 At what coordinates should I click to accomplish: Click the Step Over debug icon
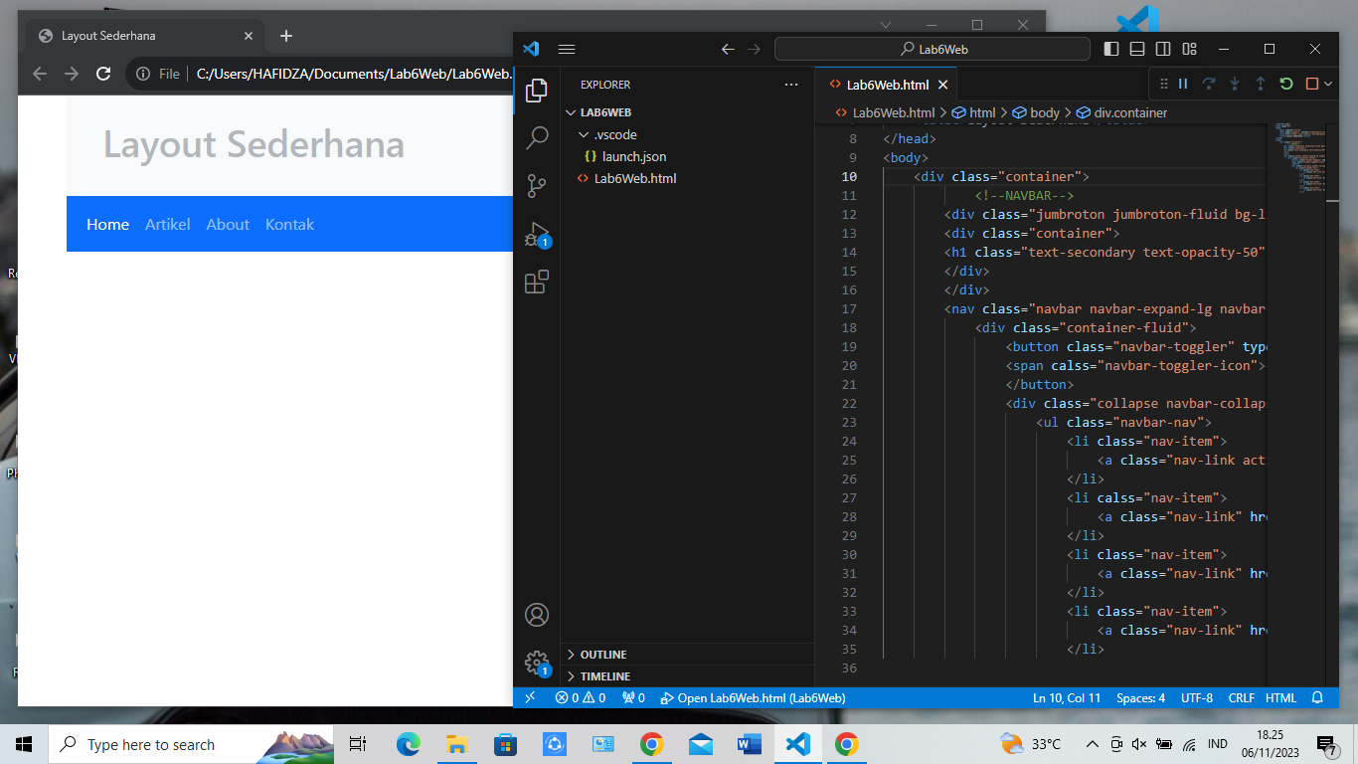[1209, 84]
